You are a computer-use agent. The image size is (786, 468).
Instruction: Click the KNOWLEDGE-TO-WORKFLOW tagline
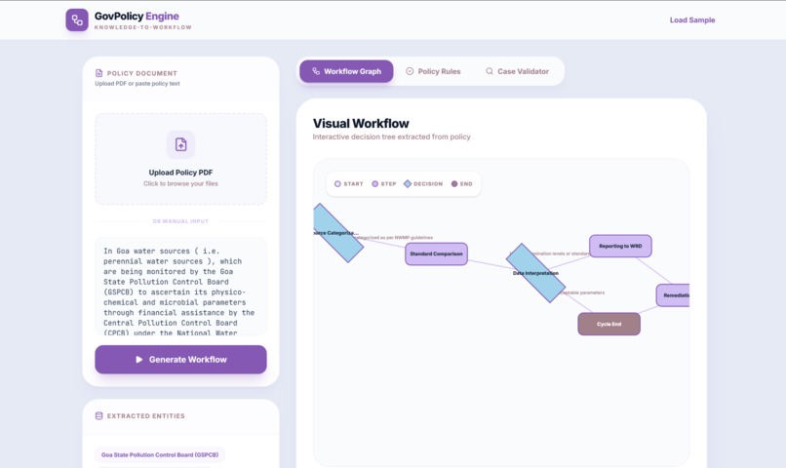142,27
